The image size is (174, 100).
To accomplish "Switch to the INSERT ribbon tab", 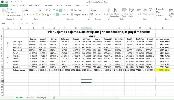I will [23, 5].
